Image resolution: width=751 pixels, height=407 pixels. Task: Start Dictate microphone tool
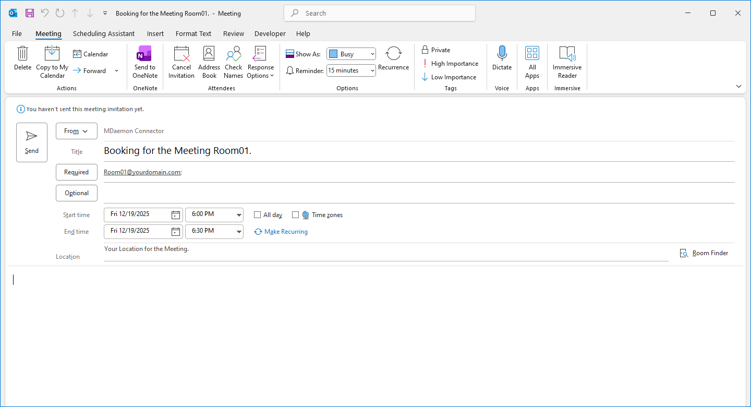(502, 54)
